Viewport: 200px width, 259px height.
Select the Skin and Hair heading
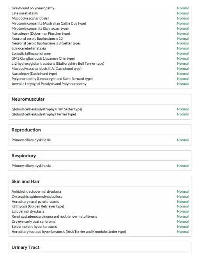point(26,181)
